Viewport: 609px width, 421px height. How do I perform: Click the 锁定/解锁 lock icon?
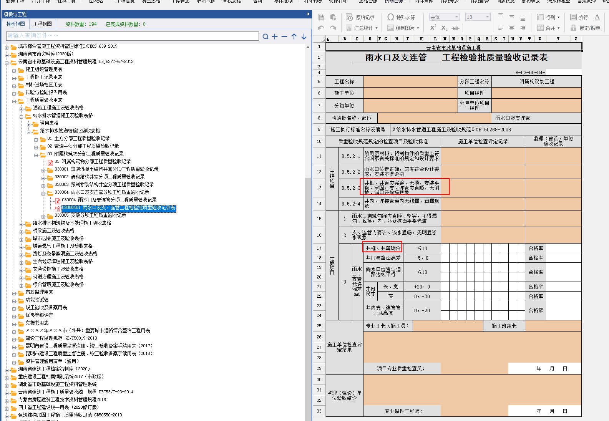585,28
